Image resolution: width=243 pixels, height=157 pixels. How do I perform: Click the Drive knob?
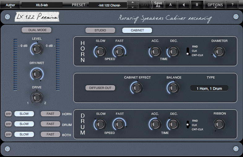click(37, 98)
